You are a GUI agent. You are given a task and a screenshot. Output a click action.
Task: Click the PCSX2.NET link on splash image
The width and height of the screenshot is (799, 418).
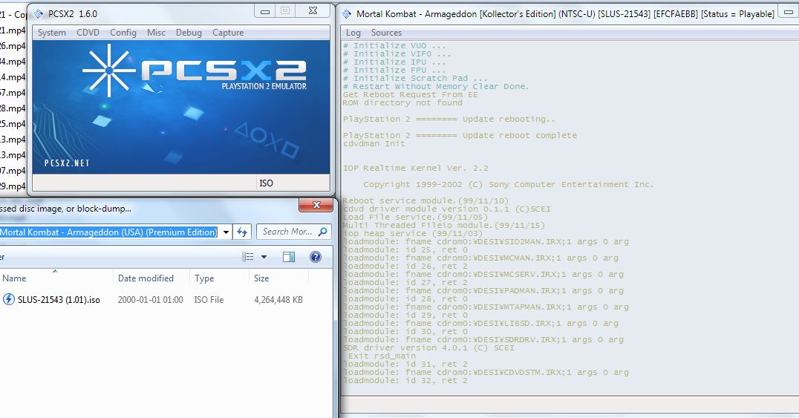67,163
